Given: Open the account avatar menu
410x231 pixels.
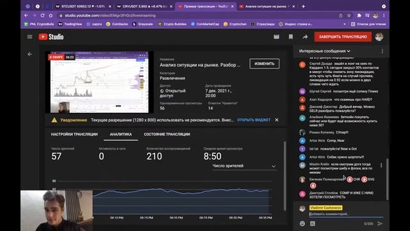Looking at the screenshot, I should (379, 37).
